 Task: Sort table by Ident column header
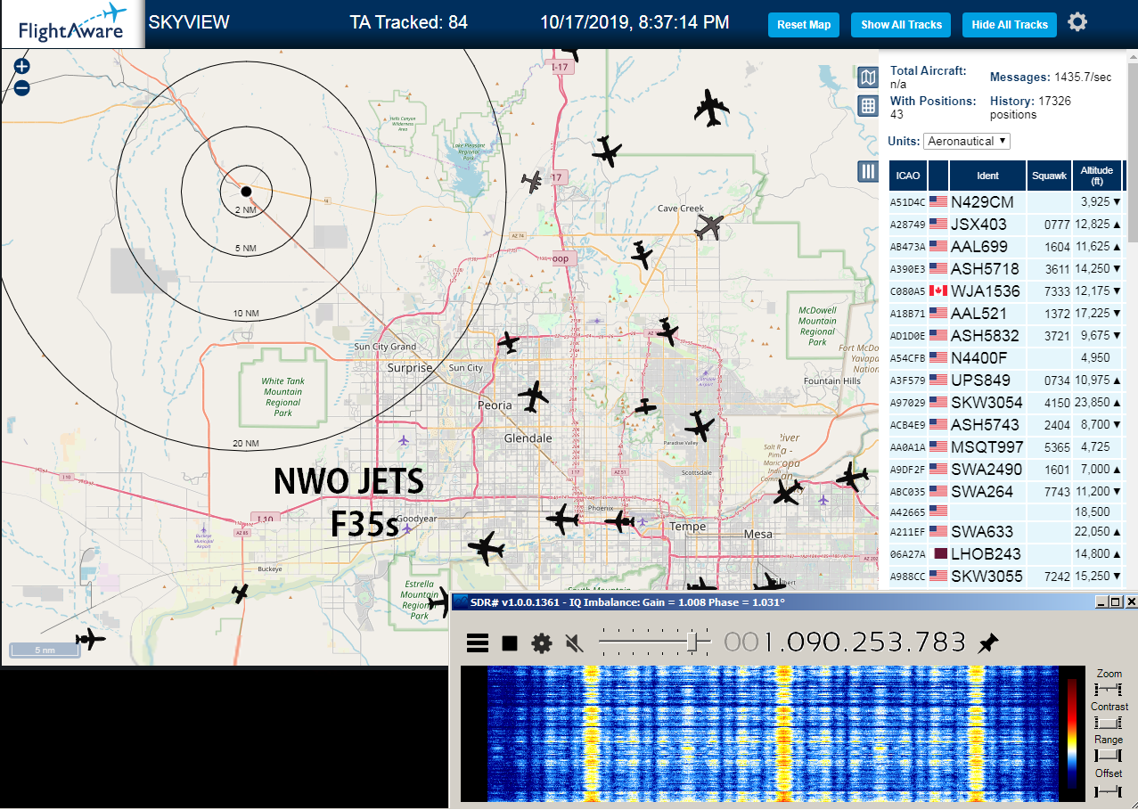coord(987,176)
